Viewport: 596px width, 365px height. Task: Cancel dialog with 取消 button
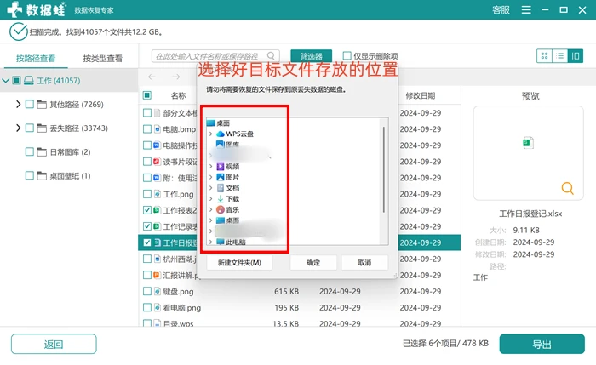[364, 262]
